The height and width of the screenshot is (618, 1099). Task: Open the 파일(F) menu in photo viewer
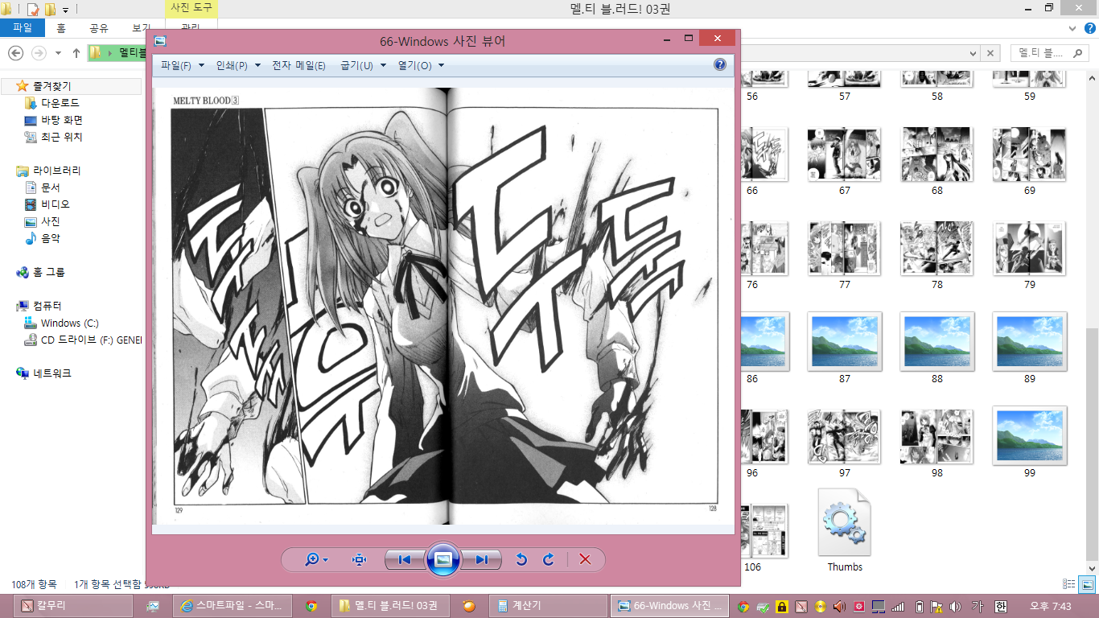pos(182,66)
